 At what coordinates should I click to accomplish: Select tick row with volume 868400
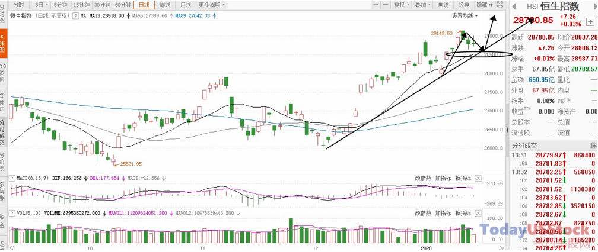coord(554,155)
